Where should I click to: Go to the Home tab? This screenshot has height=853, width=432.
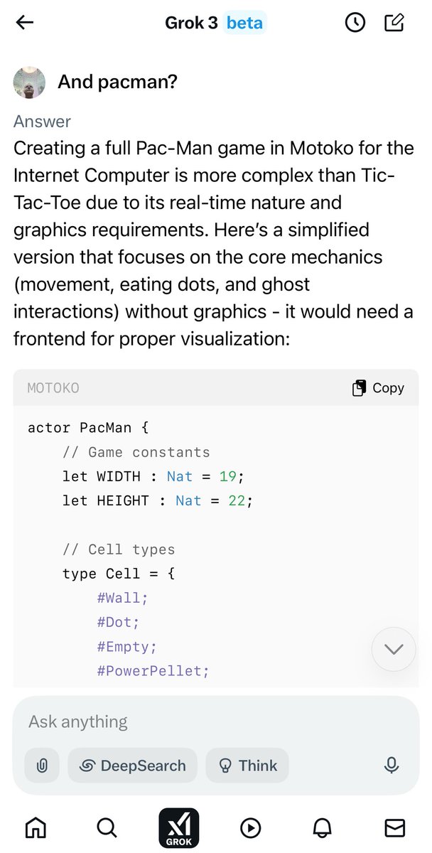pos(35,827)
